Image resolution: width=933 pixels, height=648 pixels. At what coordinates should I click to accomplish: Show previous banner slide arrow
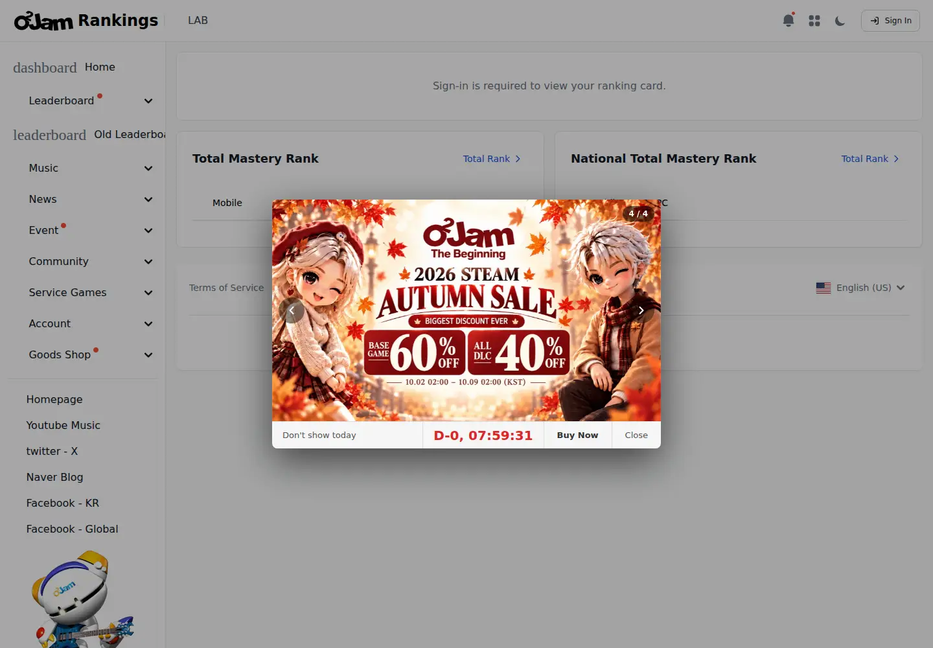tap(292, 310)
